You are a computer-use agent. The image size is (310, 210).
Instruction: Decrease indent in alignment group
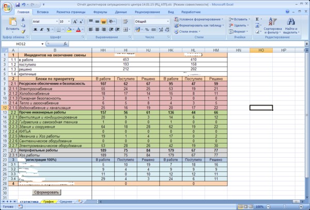(x=111, y=29)
